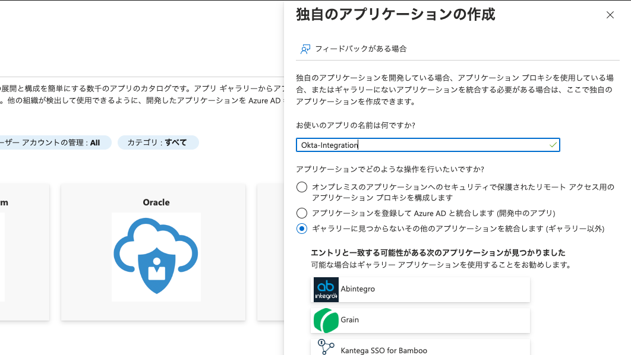Click the green checkmark in the name field
The image size is (631, 355).
click(553, 145)
